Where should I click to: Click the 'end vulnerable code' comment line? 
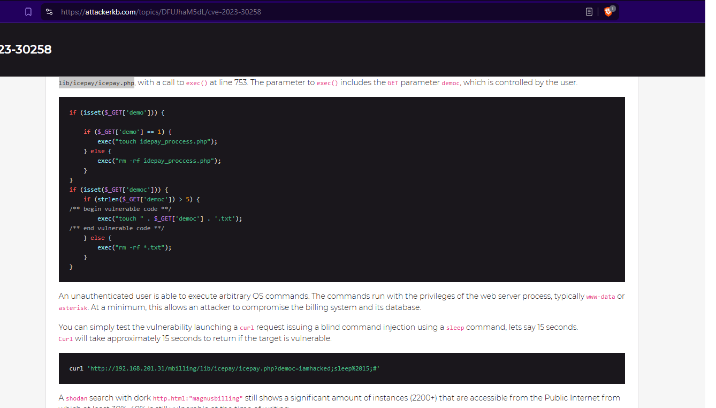117,228
